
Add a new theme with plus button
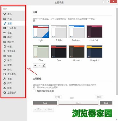point(35,66)
